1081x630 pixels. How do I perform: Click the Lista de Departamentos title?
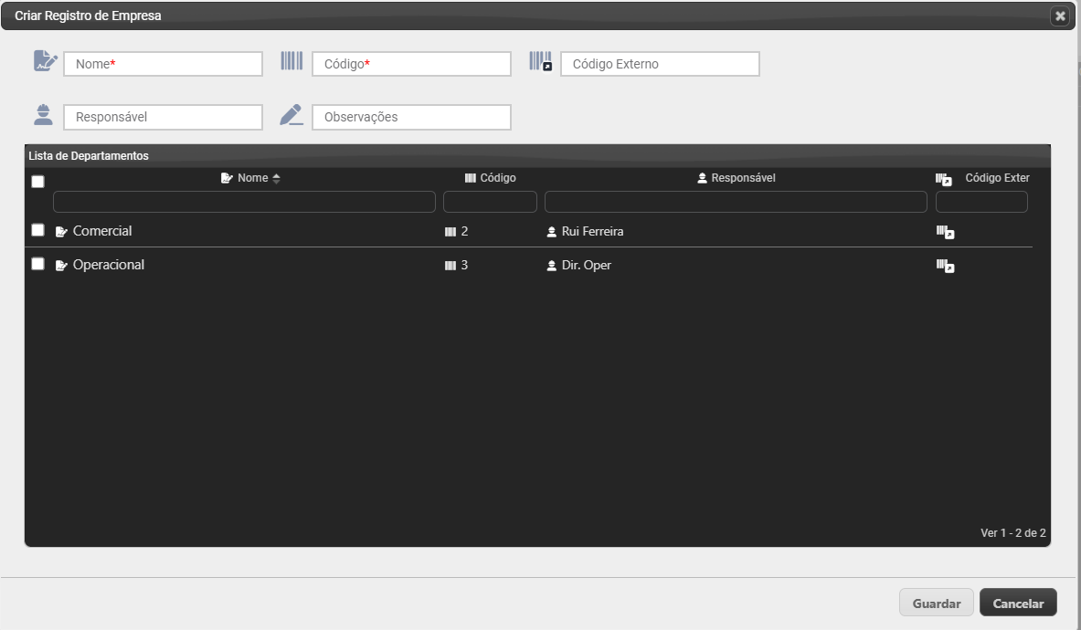(x=89, y=156)
